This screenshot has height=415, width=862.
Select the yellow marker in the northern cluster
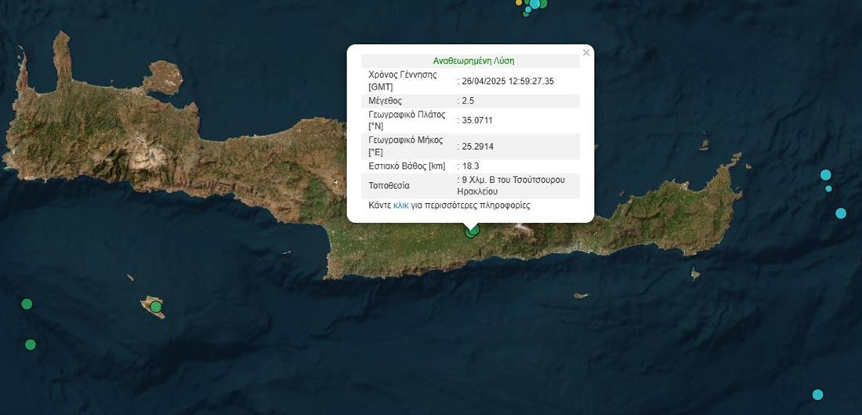[519, 3]
